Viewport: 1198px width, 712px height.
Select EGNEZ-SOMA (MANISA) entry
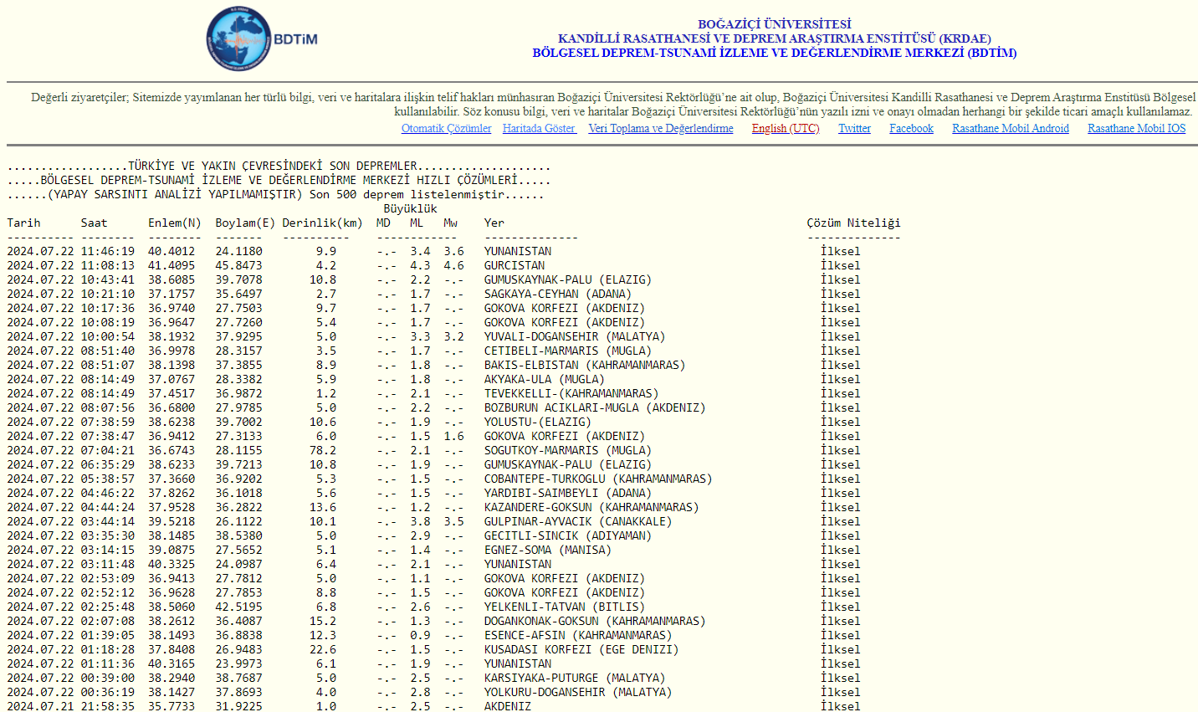[548, 550]
